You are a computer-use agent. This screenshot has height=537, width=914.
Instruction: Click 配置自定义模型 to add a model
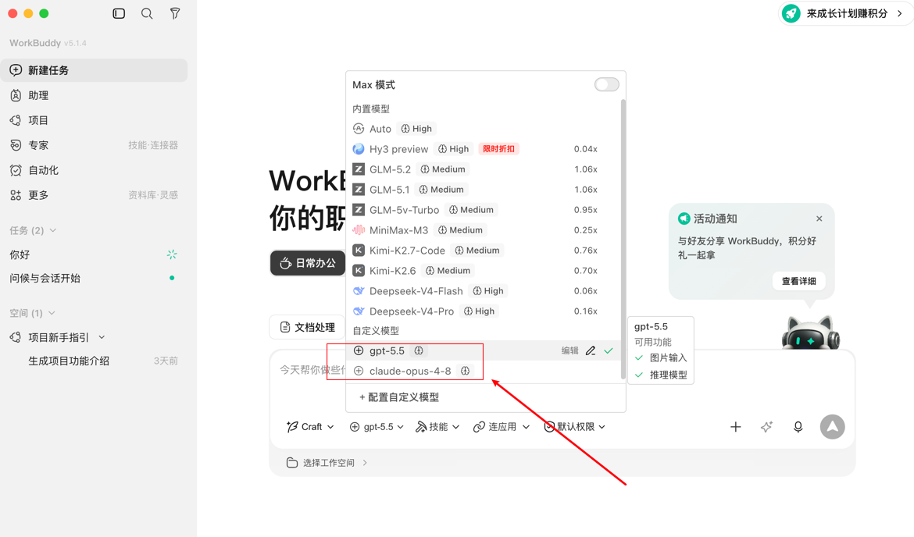(x=398, y=397)
